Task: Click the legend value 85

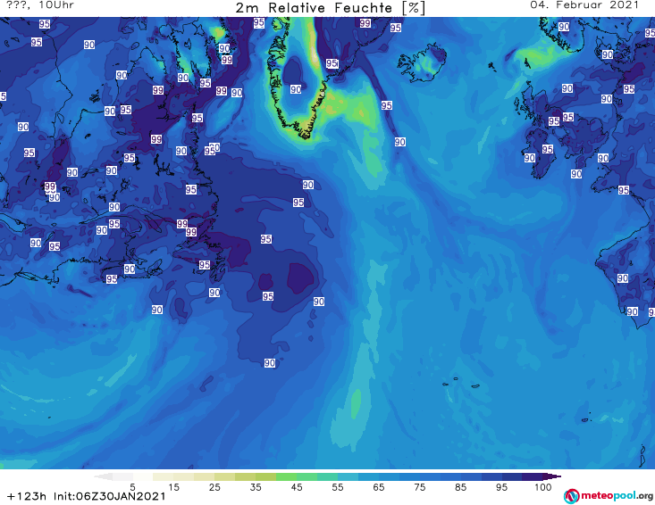Action: [460, 487]
